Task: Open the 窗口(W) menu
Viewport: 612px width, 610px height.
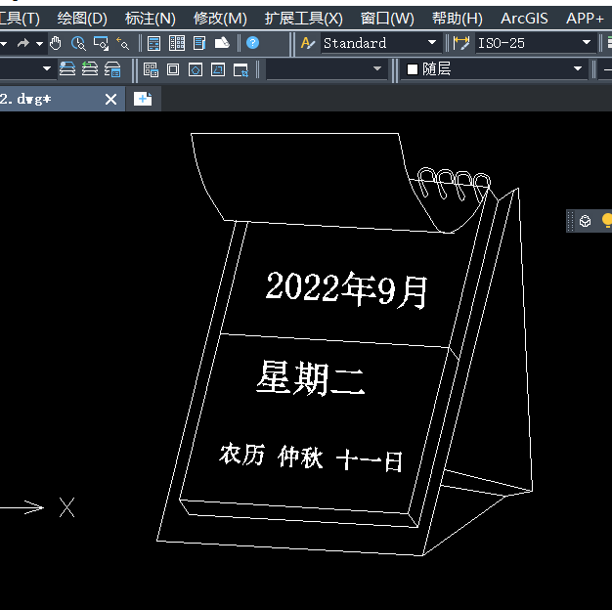Action: [x=387, y=19]
